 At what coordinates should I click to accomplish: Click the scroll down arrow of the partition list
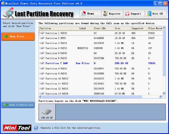164,93
